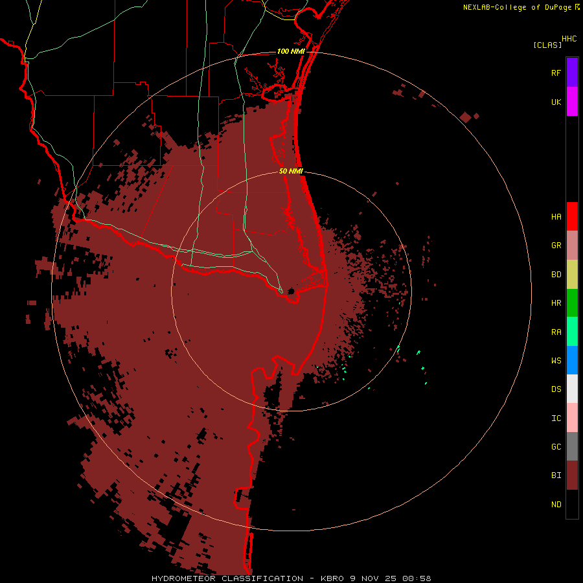583x583 pixels.
Task: Click the DS white legend swatch
Action: click(572, 389)
